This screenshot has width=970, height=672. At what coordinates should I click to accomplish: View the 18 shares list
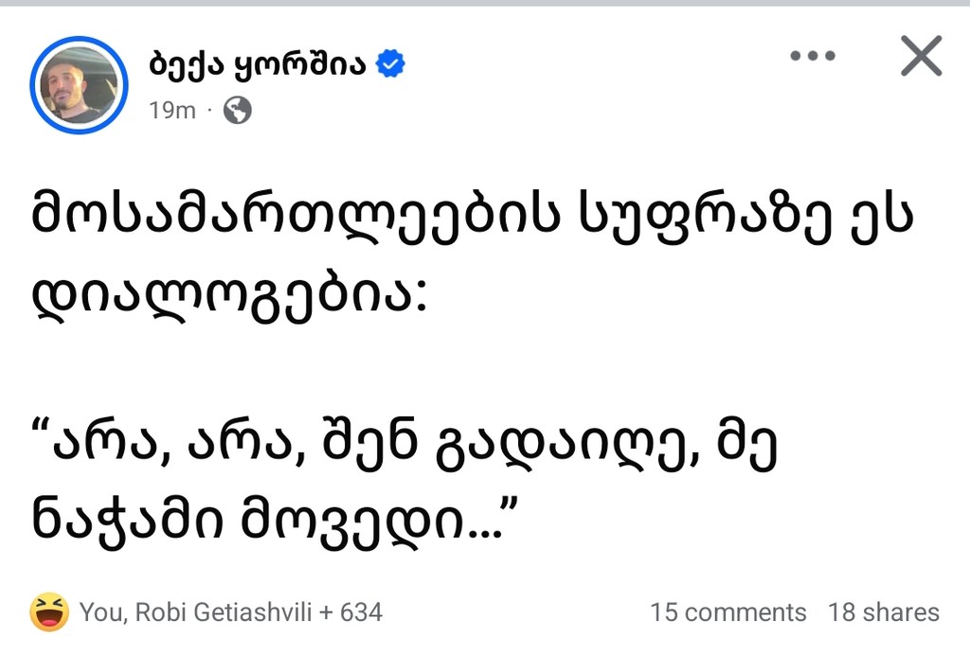(883, 612)
